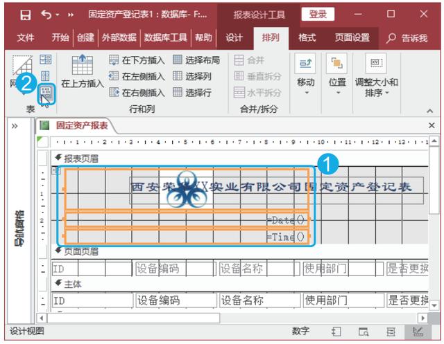Open the undo history dropdown arrow
This screenshot has height=344, width=444.
coord(58,15)
